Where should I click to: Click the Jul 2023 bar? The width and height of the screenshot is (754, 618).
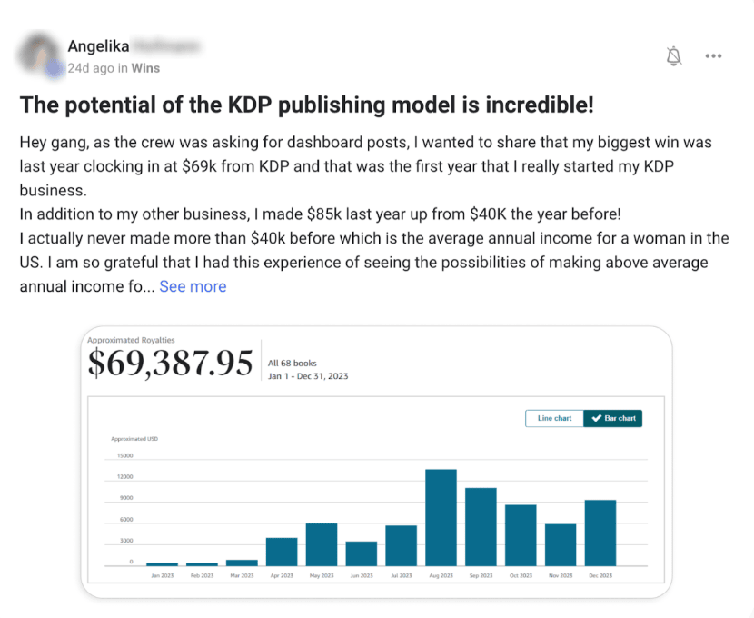tap(401, 545)
